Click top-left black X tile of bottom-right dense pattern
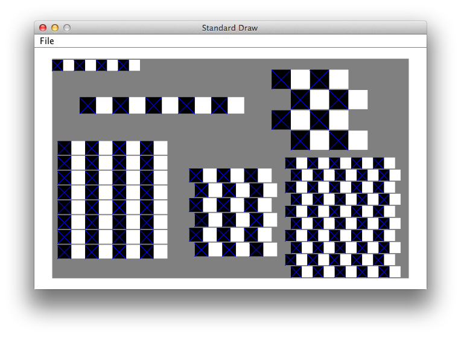This screenshot has height=337, width=461. pyautogui.click(x=291, y=163)
